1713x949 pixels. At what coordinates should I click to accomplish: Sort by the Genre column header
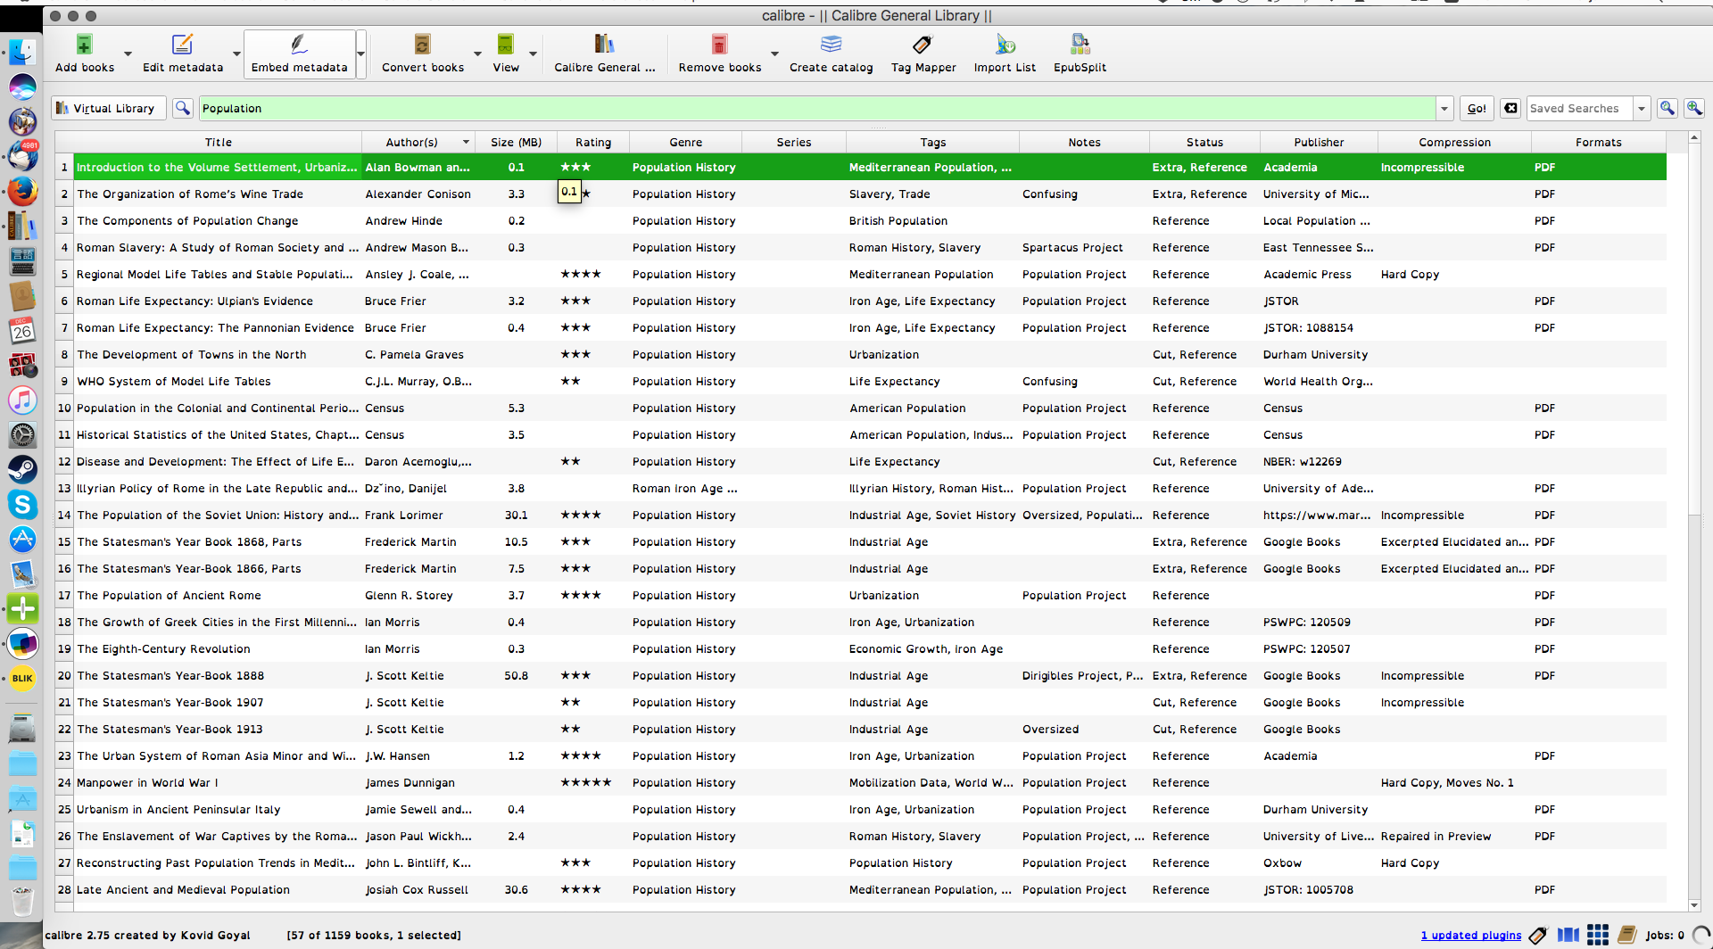coord(685,143)
